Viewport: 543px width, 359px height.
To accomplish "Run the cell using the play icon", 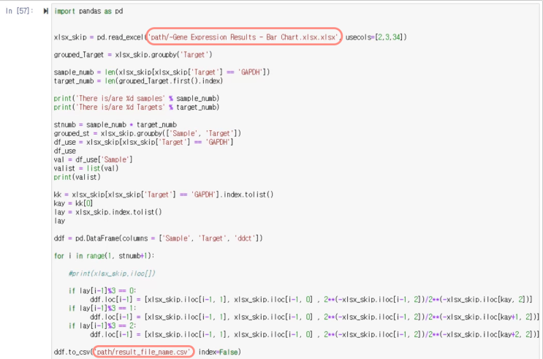I will click(45, 11).
